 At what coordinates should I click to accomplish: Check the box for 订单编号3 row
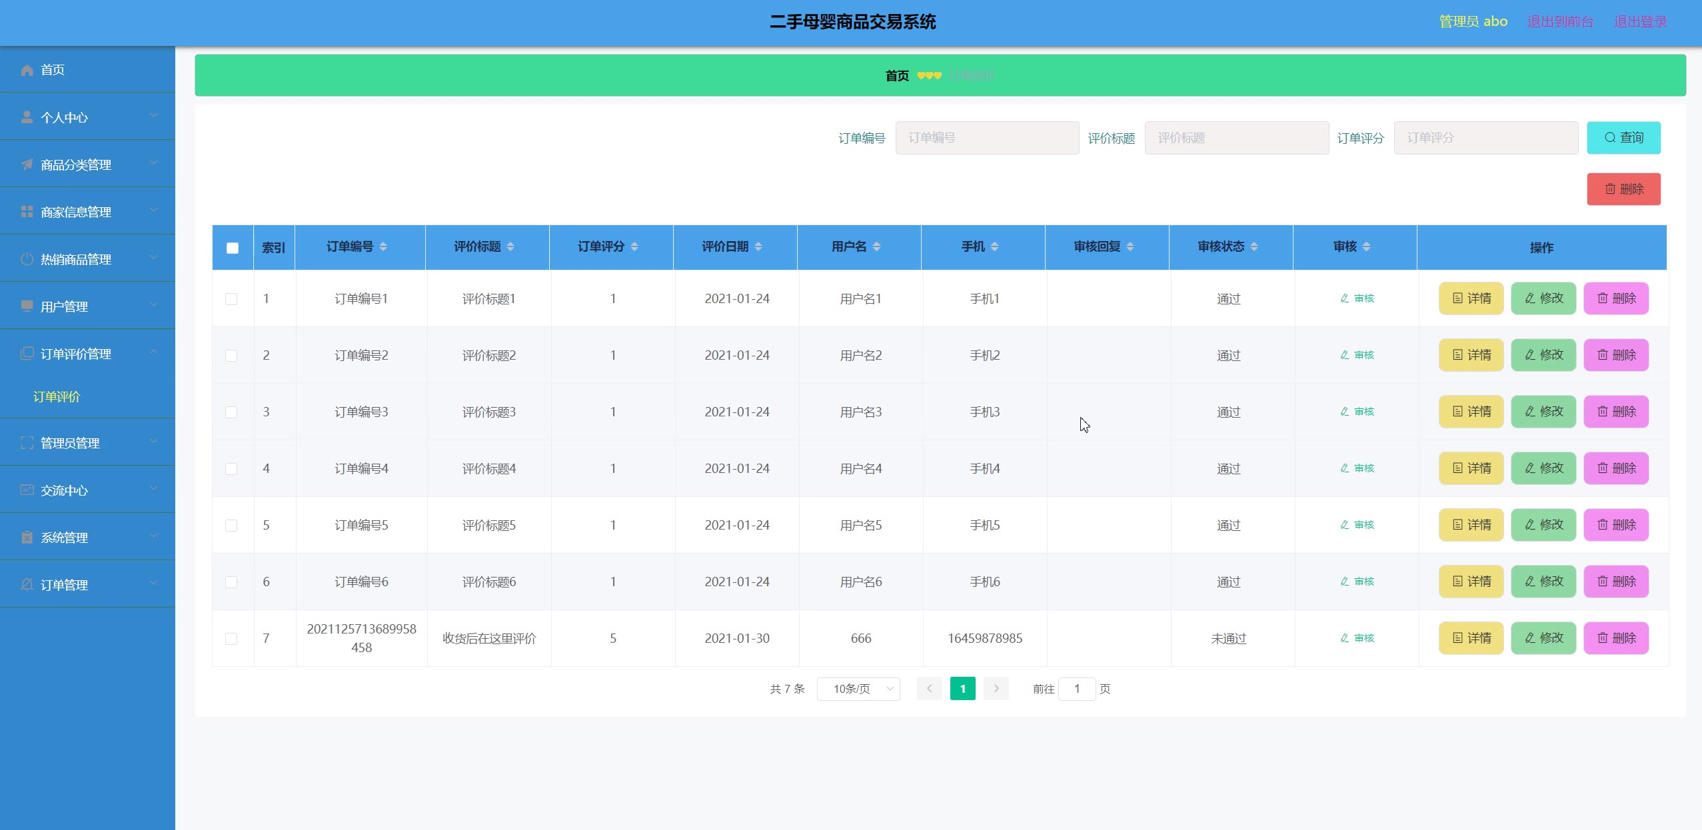tap(231, 412)
